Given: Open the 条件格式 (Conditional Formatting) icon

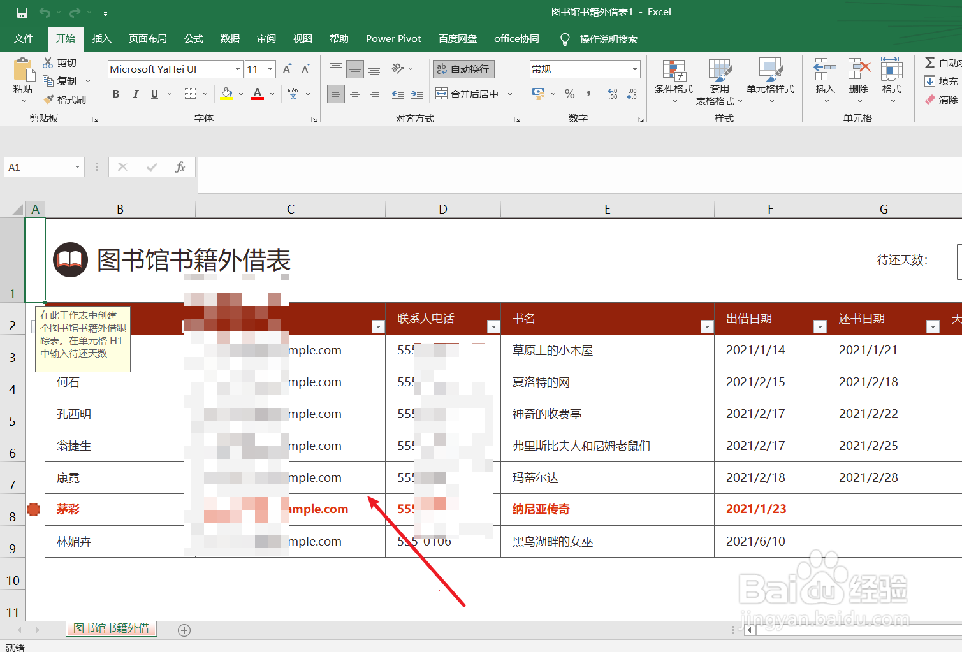Looking at the screenshot, I should [673, 80].
